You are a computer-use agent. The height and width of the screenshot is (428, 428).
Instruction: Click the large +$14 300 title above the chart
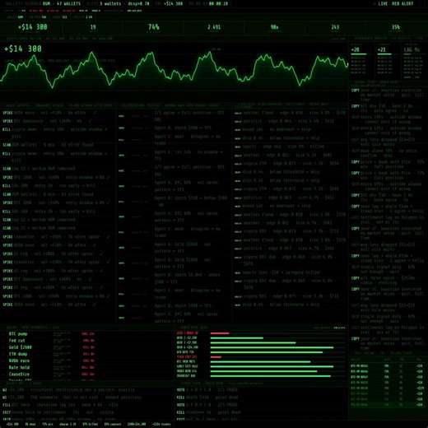click(x=23, y=49)
